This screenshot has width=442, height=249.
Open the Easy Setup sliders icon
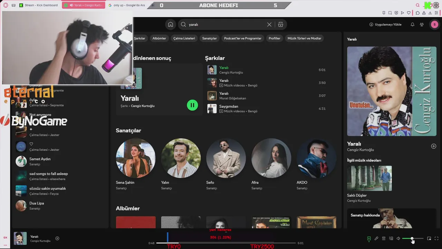point(437,13)
